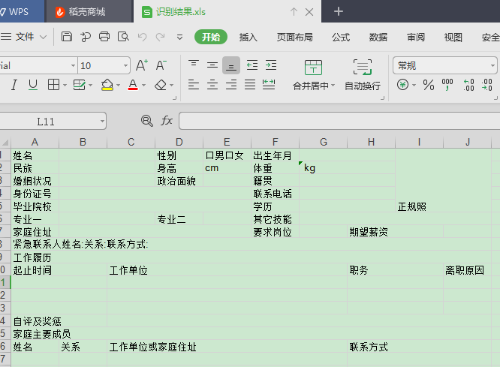This screenshot has height=367, width=500.
Task: Open fill color dropdown arrow
Action: pos(118,85)
